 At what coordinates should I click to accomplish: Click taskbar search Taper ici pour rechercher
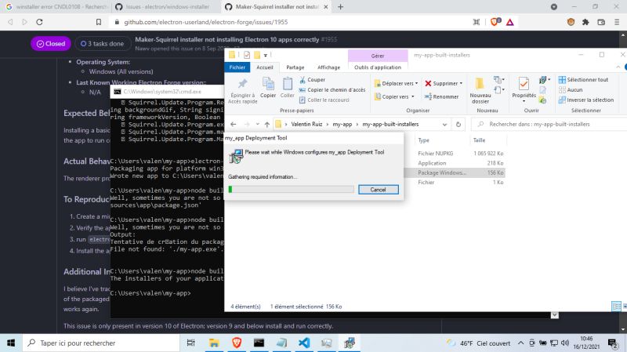101,343
